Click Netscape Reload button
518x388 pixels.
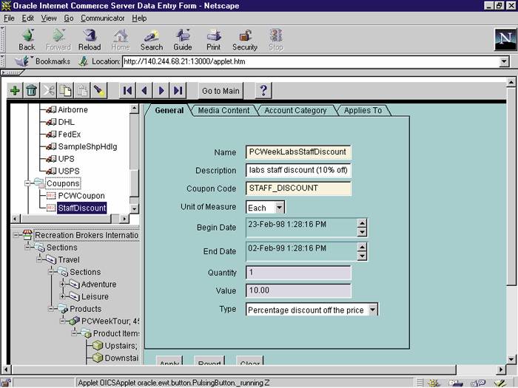[x=90, y=40]
